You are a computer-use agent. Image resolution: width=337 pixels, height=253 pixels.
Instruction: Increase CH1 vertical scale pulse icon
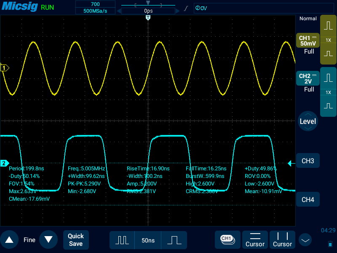(328, 25)
